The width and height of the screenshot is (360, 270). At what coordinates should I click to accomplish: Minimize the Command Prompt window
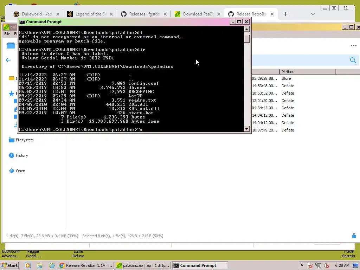233,22
